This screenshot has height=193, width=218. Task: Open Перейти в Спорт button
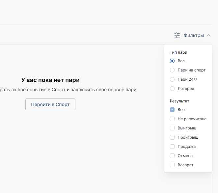(x=50, y=104)
